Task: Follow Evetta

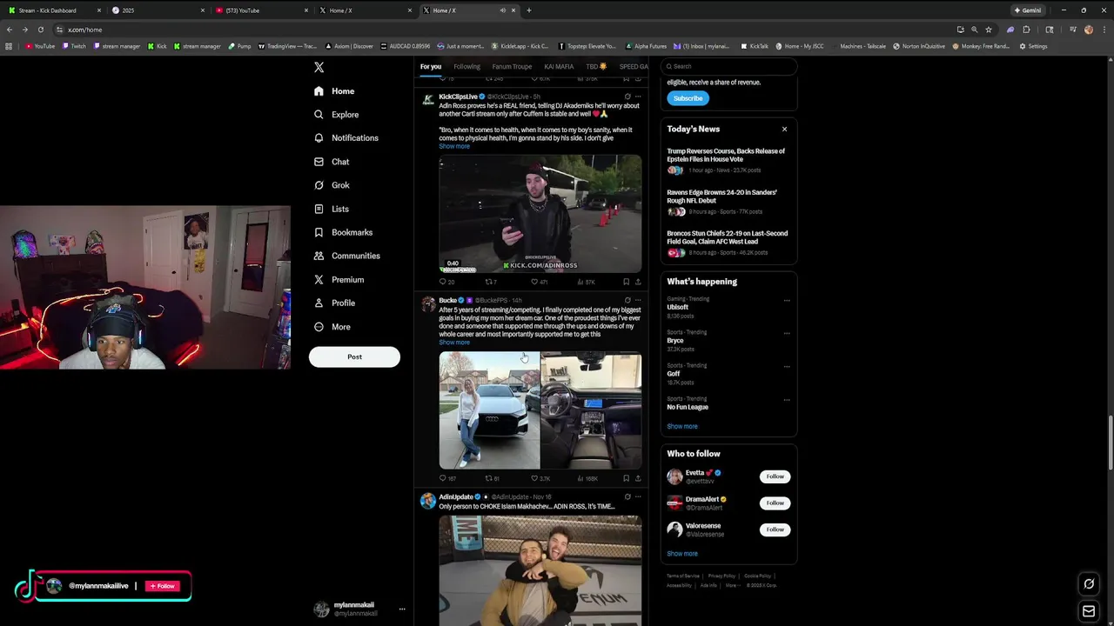Action: click(x=775, y=476)
